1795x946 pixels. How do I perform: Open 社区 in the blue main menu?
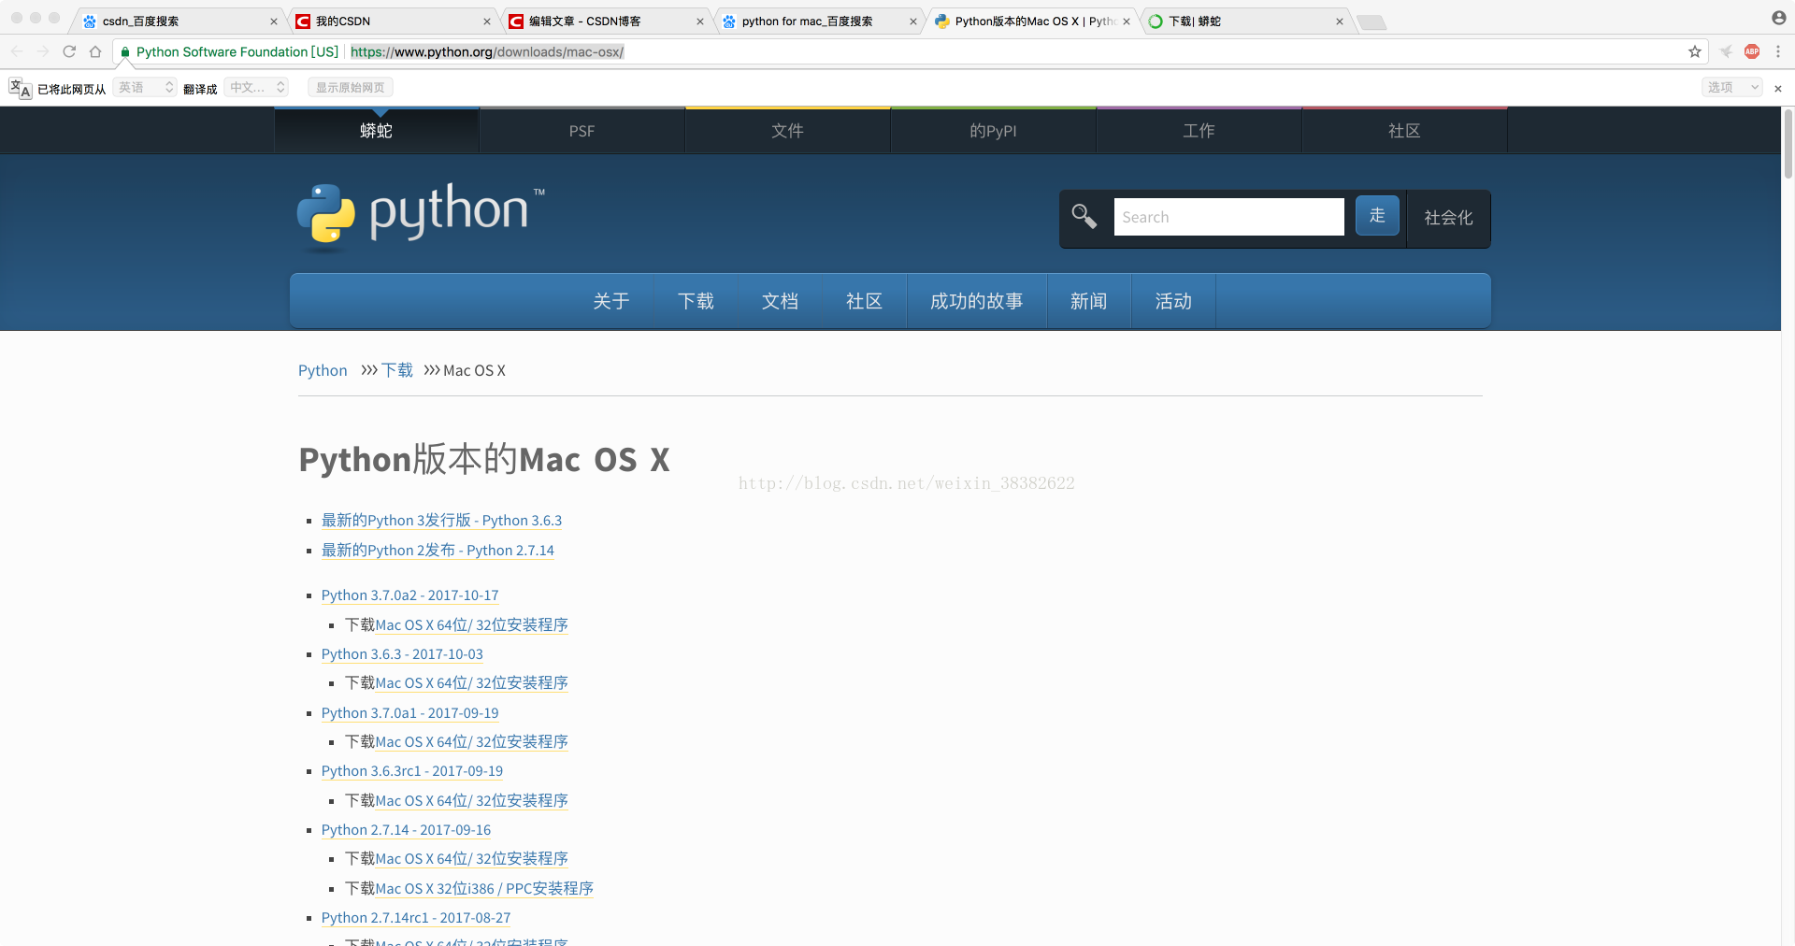864,301
